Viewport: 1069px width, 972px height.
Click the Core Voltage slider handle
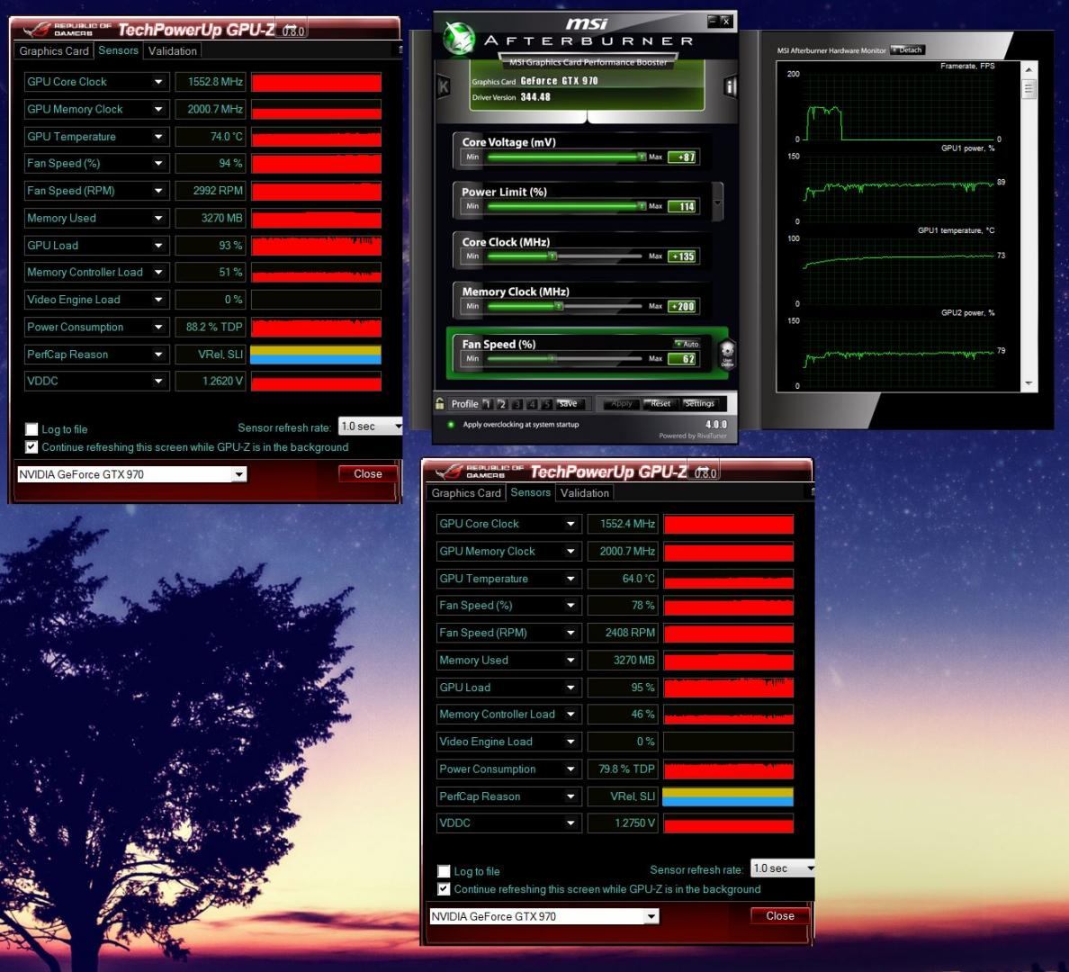tap(641, 157)
